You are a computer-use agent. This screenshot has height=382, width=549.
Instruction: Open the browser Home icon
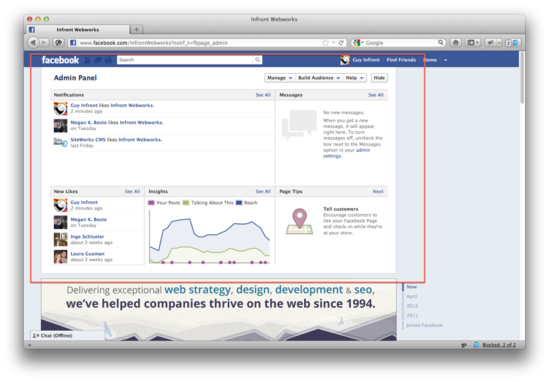[x=456, y=43]
